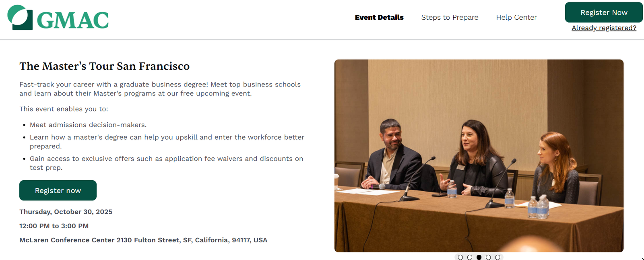This screenshot has height=260, width=644.
Task: Select the first carousel dot indicator
Action: 460,257
